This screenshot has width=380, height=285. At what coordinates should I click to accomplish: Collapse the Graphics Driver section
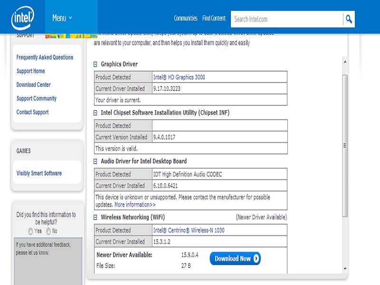(95, 64)
